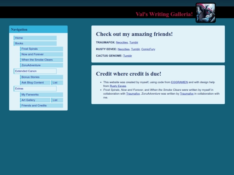Open Frost Spirals book page
This screenshot has height=175, width=234.
(x=42, y=49)
